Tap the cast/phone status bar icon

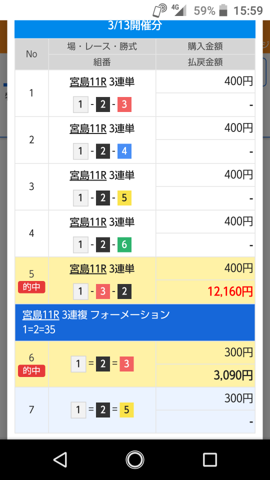(160, 11)
